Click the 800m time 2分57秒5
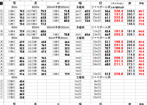147x105 pixels. 32,11
